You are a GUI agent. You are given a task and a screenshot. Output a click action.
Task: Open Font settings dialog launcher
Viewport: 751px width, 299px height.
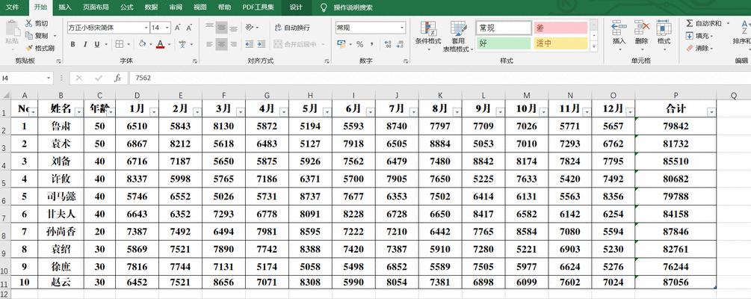tap(195, 61)
